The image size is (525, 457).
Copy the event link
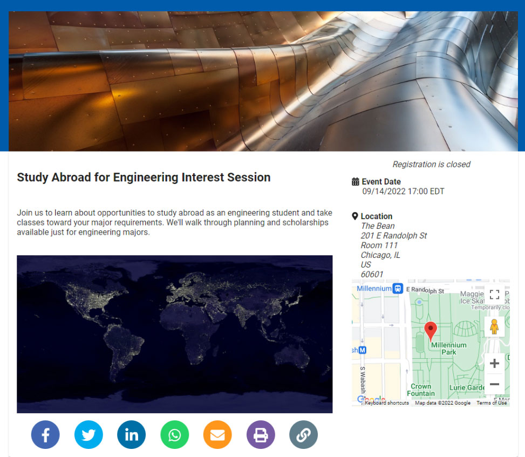[303, 434]
